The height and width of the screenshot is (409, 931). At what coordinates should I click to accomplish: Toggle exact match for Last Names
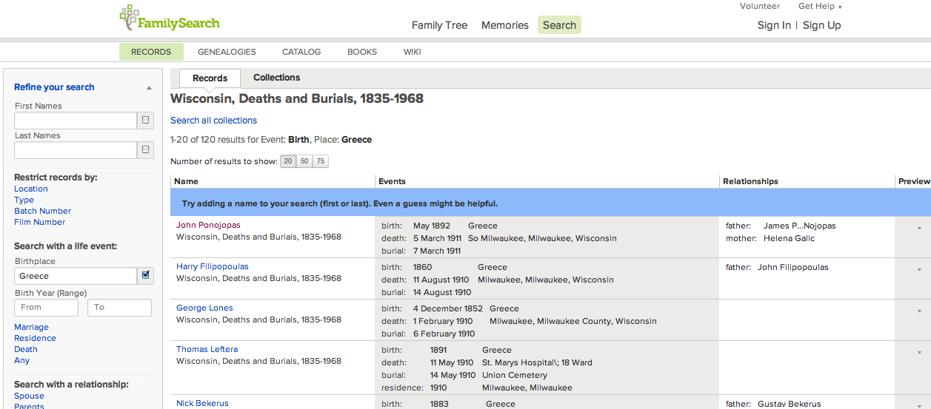[145, 150]
